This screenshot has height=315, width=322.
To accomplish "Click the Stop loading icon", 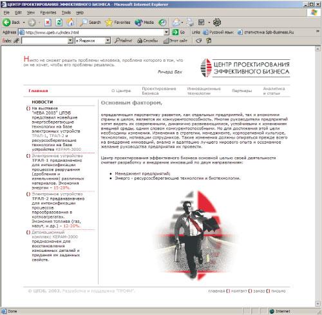I will 48,23.
